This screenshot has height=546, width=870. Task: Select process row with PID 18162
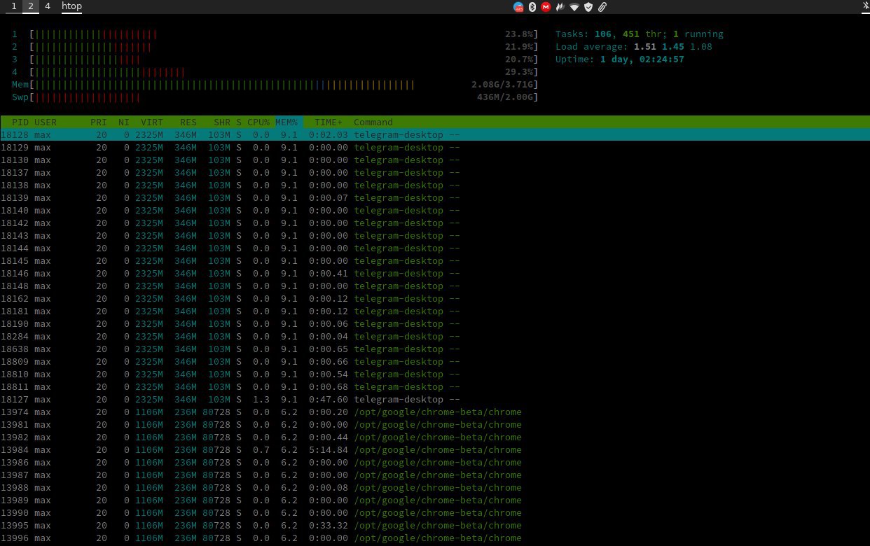[x=435, y=298]
